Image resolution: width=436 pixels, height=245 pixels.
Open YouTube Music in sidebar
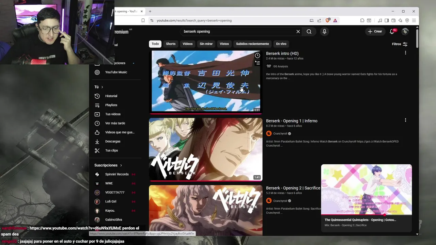(115, 72)
